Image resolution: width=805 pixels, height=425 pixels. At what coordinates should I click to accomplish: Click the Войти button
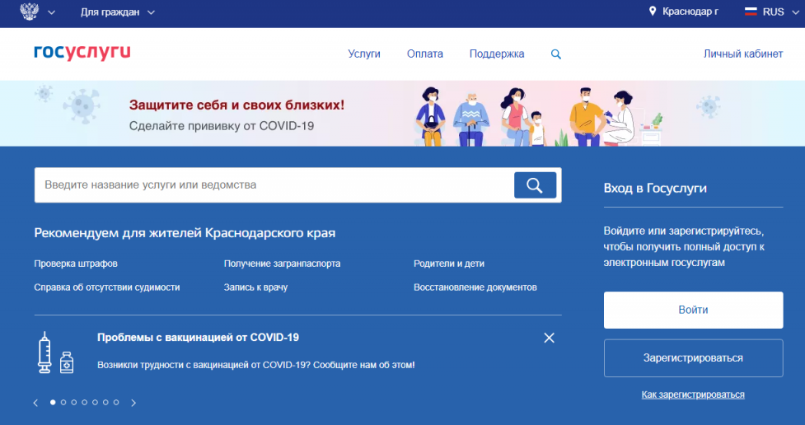(x=693, y=311)
